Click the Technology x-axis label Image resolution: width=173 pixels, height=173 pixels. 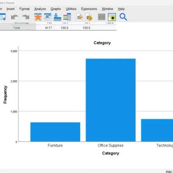(165, 146)
